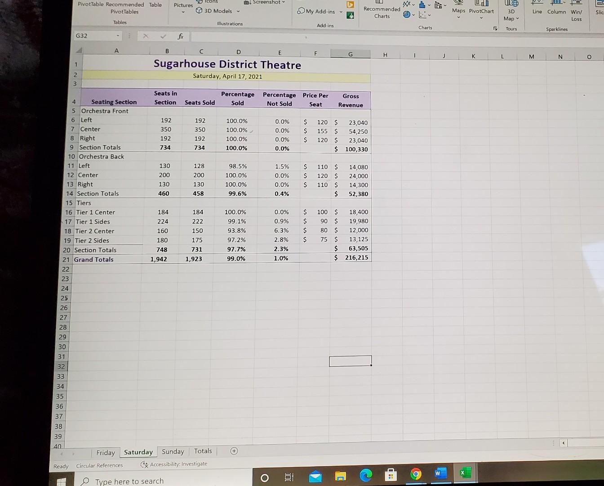Open Recommended Charts
Viewport: 604px width, 486px height.
(381, 11)
